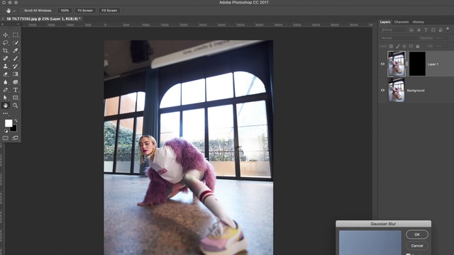The width and height of the screenshot is (454, 255).
Task: Enable Scroll All Windows checkbox
Action: click(x=21, y=11)
